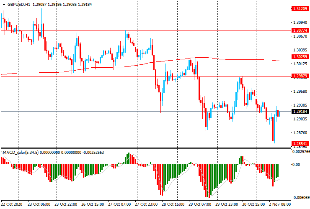Click the 1.30670 price scale value
This screenshot has height=209, width=310.
click(x=300, y=36)
